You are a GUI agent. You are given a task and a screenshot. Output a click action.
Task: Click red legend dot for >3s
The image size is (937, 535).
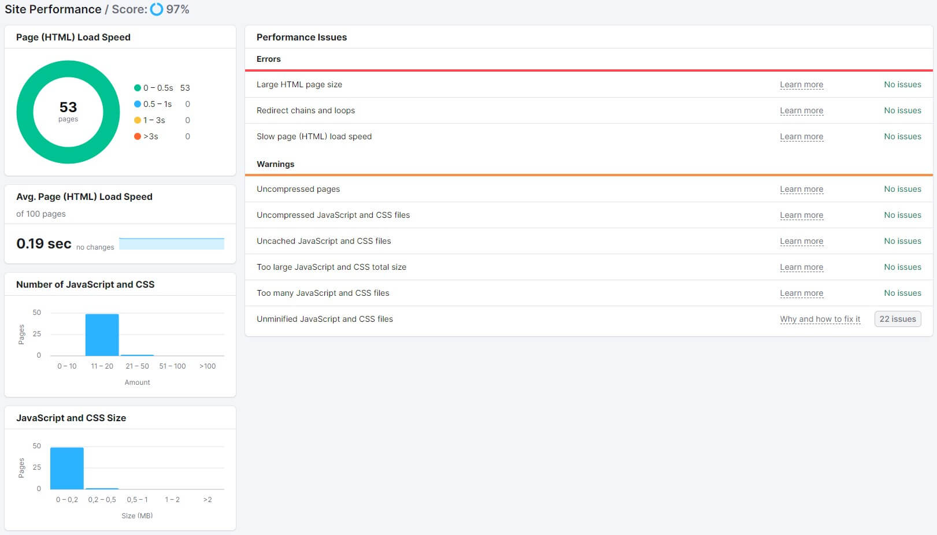[138, 136]
